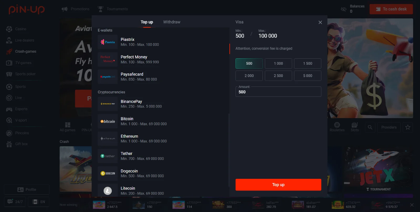Screen dimensions: 420x212
Task: Select the Tether payment logo
Action: (x=108, y=156)
